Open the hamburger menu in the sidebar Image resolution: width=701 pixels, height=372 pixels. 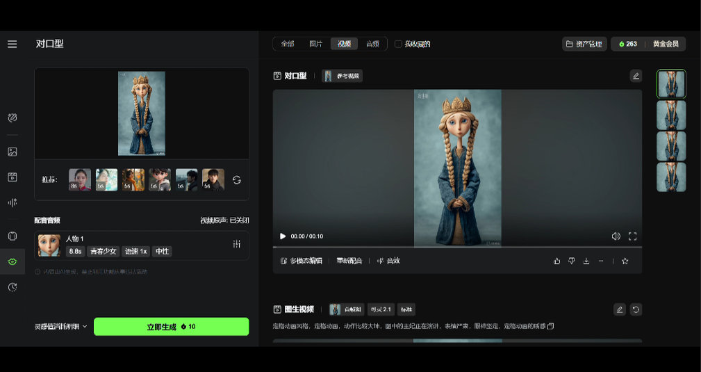(12, 44)
